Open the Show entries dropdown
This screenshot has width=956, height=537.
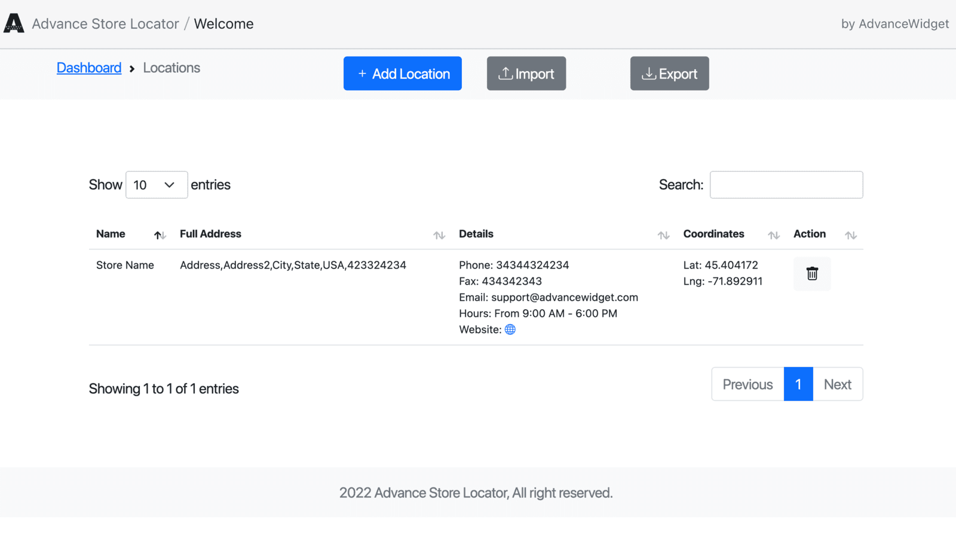157,185
